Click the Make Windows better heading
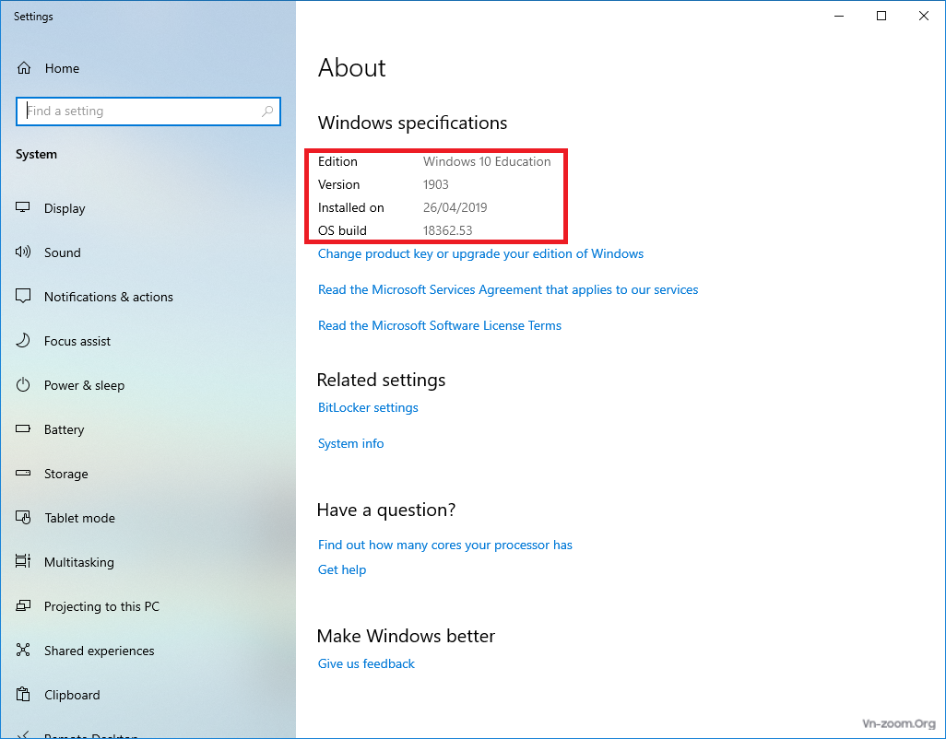946x739 pixels. tap(406, 636)
